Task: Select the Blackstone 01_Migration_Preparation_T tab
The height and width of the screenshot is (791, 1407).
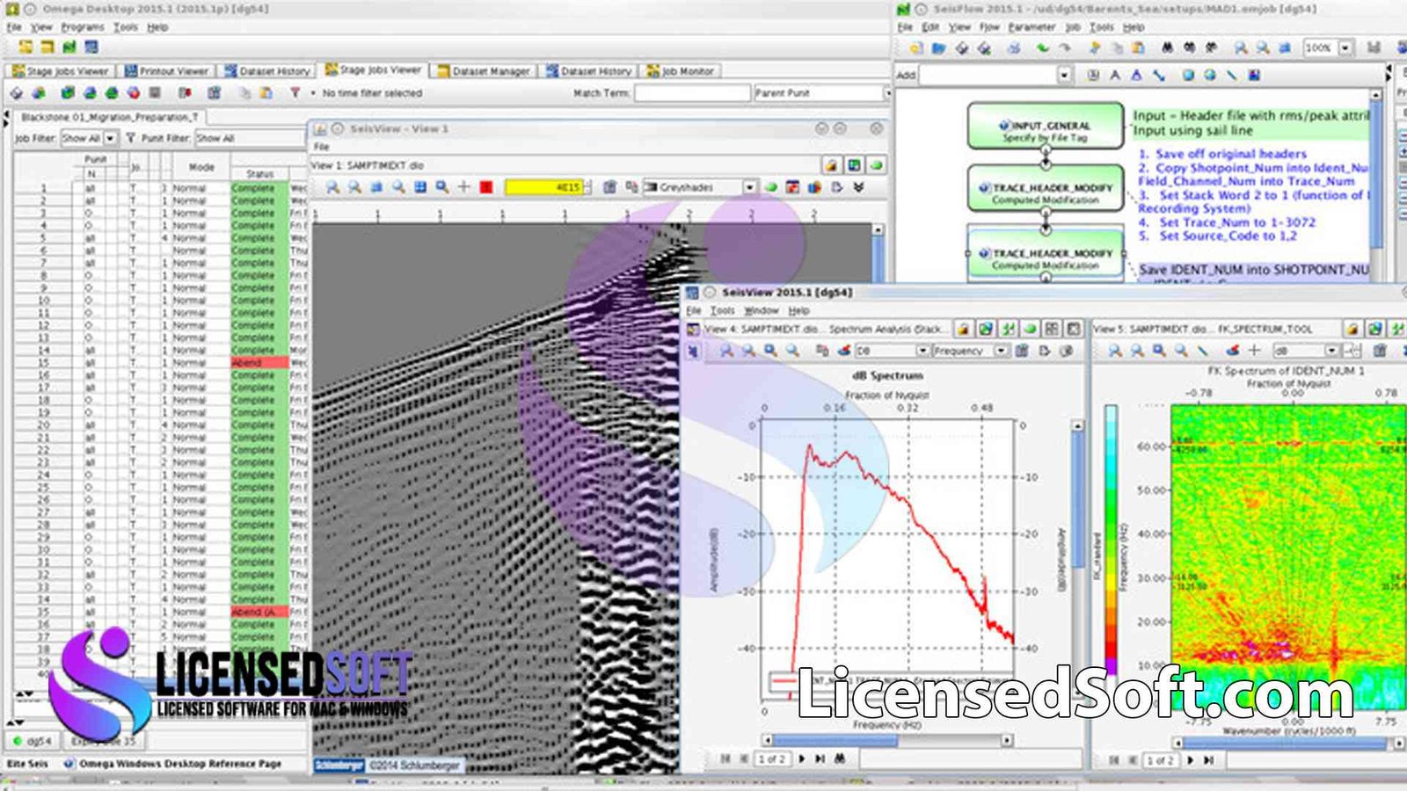Action: [x=109, y=117]
